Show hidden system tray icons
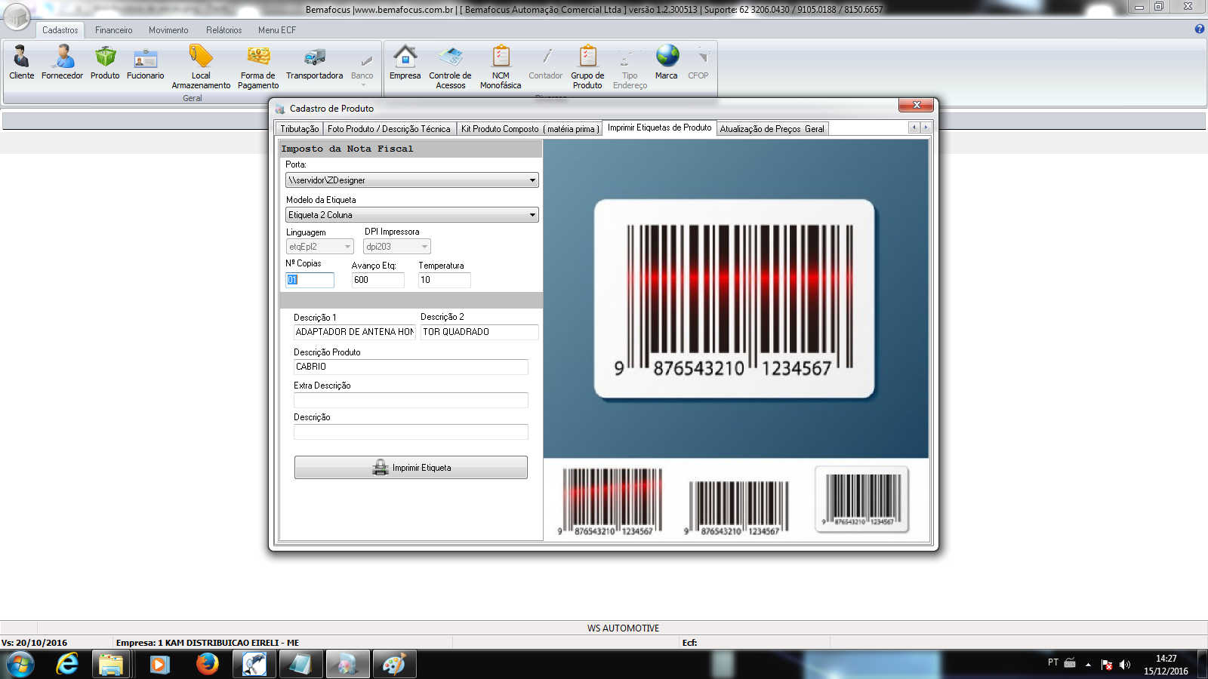Viewport: 1208px width, 679px height. [1088, 665]
